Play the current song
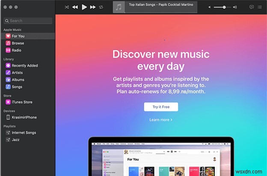 [84, 7]
